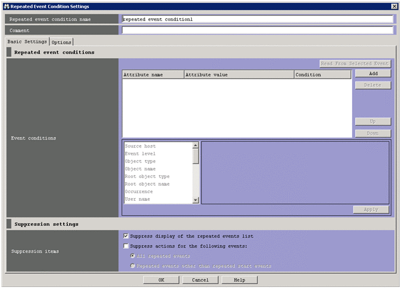Screen dimensions: 402x290
Task: Click the Attribute name column header
Action: coord(153,75)
